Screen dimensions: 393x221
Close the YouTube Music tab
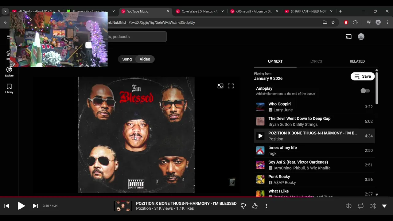point(168,11)
